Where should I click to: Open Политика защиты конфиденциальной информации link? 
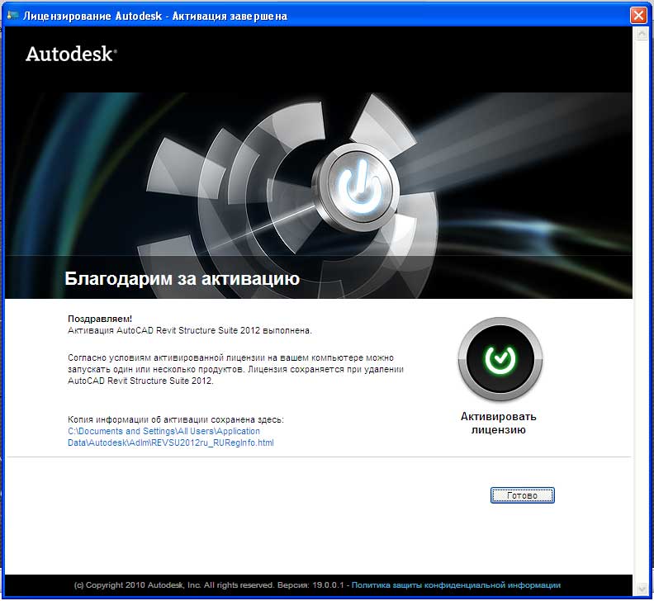click(x=456, y=585)
